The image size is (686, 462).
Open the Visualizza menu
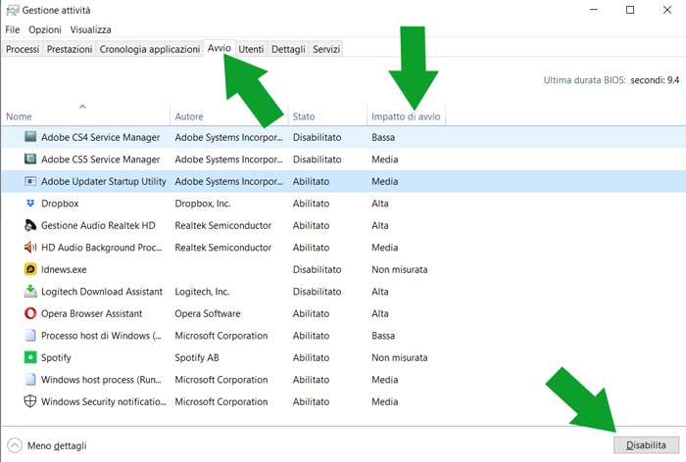(x=90, y=30)
